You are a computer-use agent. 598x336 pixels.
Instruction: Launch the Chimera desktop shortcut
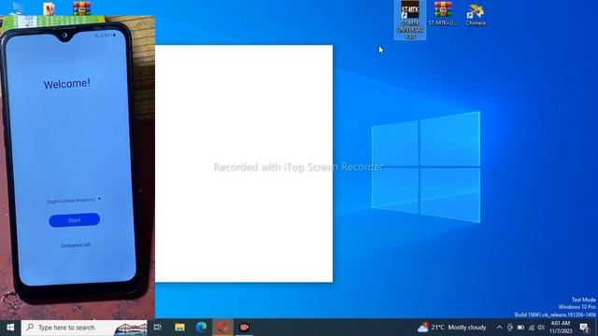tap(476, 15)
